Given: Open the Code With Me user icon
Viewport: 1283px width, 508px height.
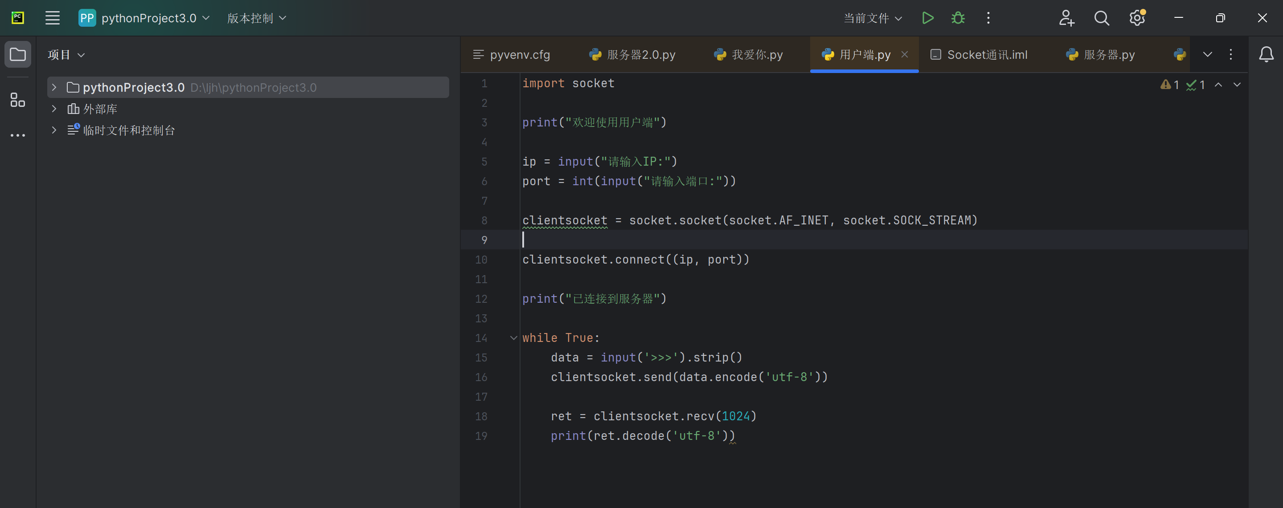Looking at the screenshot, I should click(x=1066, y=18).
